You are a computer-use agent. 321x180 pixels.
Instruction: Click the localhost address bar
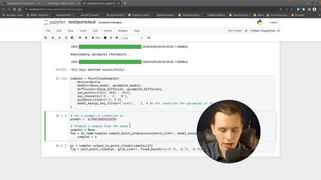click(x=151, y=9)
